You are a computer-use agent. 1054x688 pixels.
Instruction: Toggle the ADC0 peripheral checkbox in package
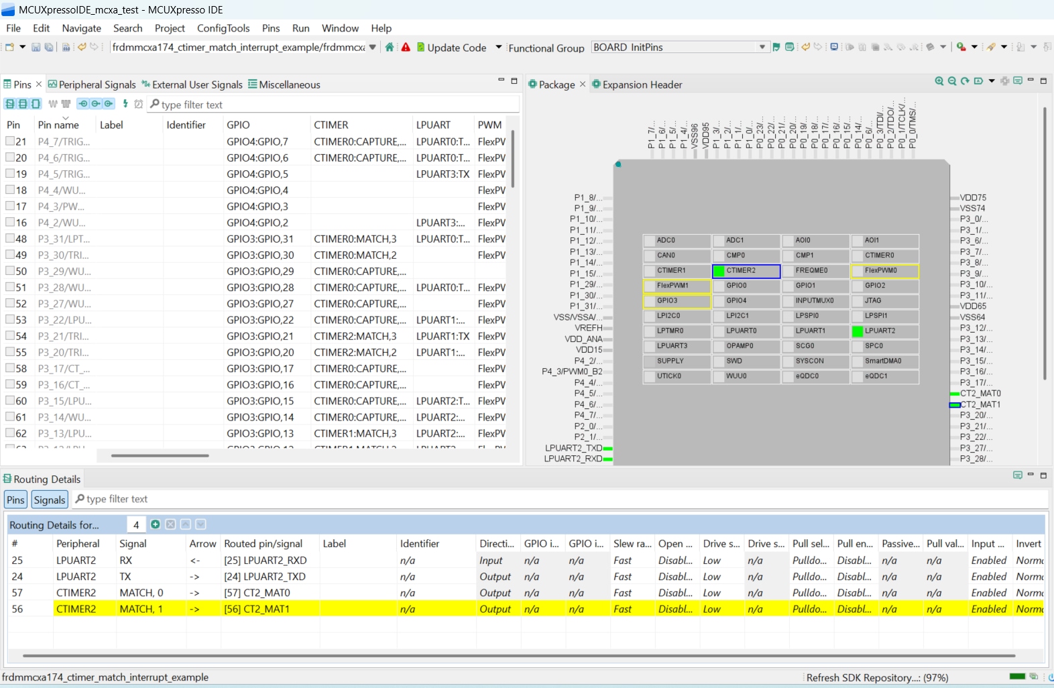point(649,241)
